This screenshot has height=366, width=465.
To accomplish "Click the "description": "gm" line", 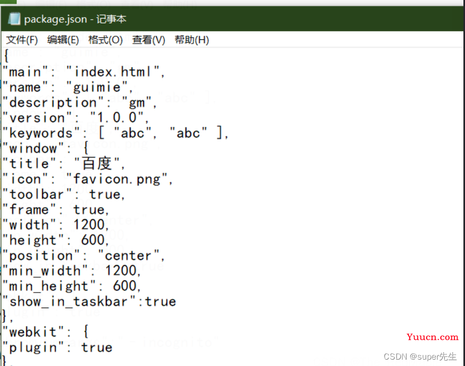I will coord(80,103).
